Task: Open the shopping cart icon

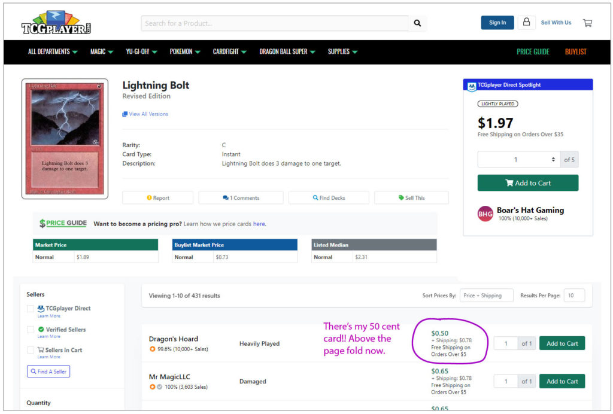Action: click(587, 23)
